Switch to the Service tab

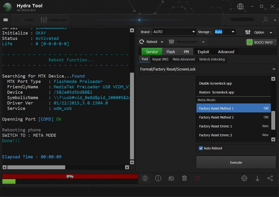tap(152, 52)
